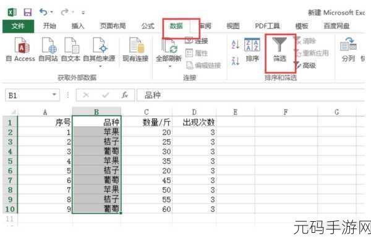The width and height of the screenshot is (371, 239).
Task: Open the PDF工具 tab
Action: 267,26
